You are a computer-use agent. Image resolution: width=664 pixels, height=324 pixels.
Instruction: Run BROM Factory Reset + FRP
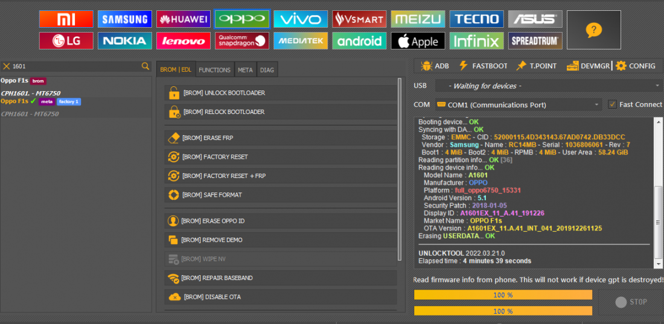click(280, 176)
